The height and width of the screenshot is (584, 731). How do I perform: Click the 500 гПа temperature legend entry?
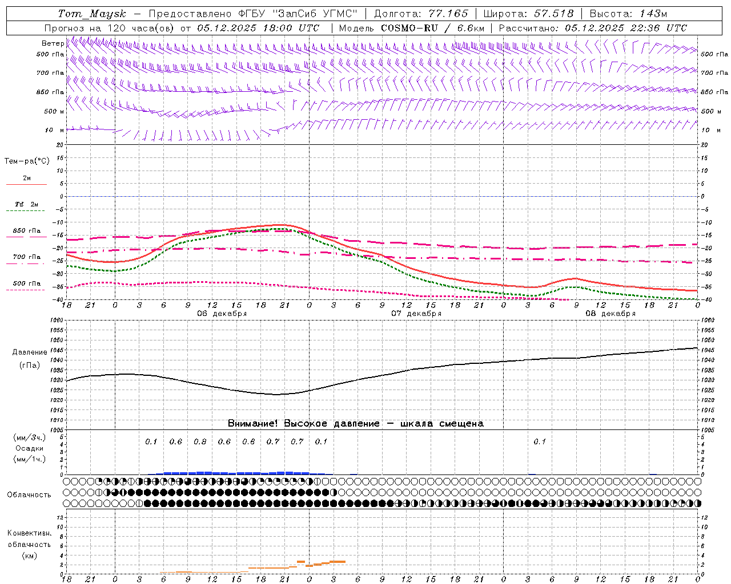coord(26,283)
